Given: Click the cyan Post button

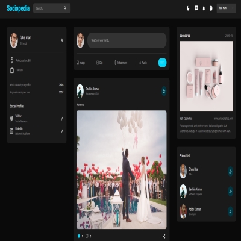Looking at the screenshot, I should click(x=162, y=63).
